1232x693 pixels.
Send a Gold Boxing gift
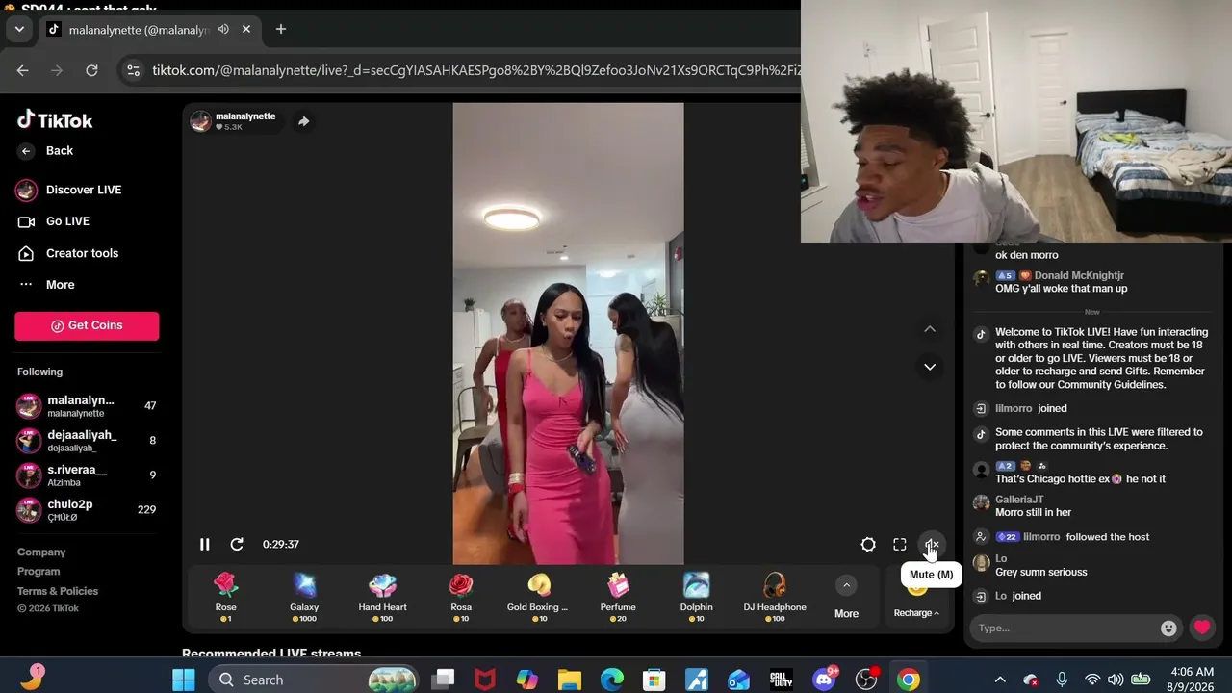[539, 597]
